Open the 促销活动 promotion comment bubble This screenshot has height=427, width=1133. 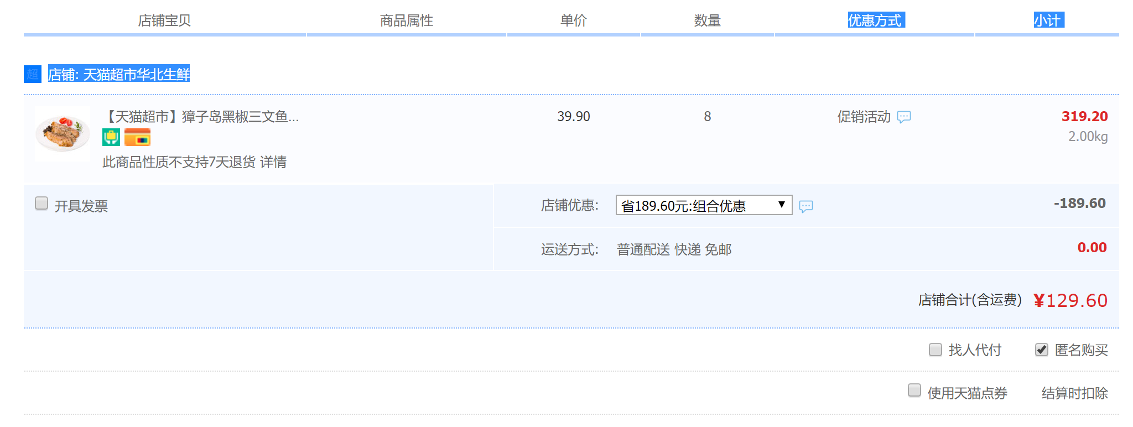click(x=904, y=117)
